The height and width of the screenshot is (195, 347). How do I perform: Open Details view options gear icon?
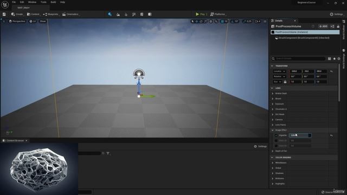point(339,58)
